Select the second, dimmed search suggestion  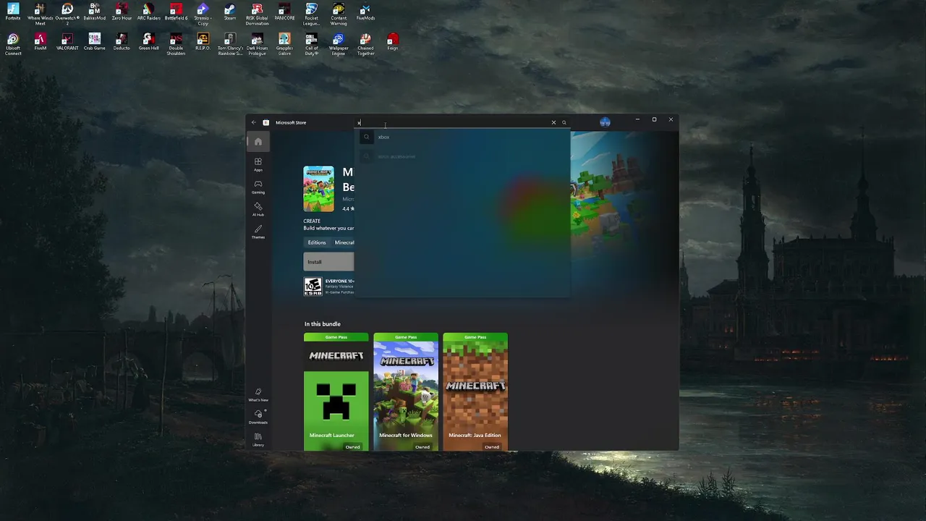tap(463, 156)
